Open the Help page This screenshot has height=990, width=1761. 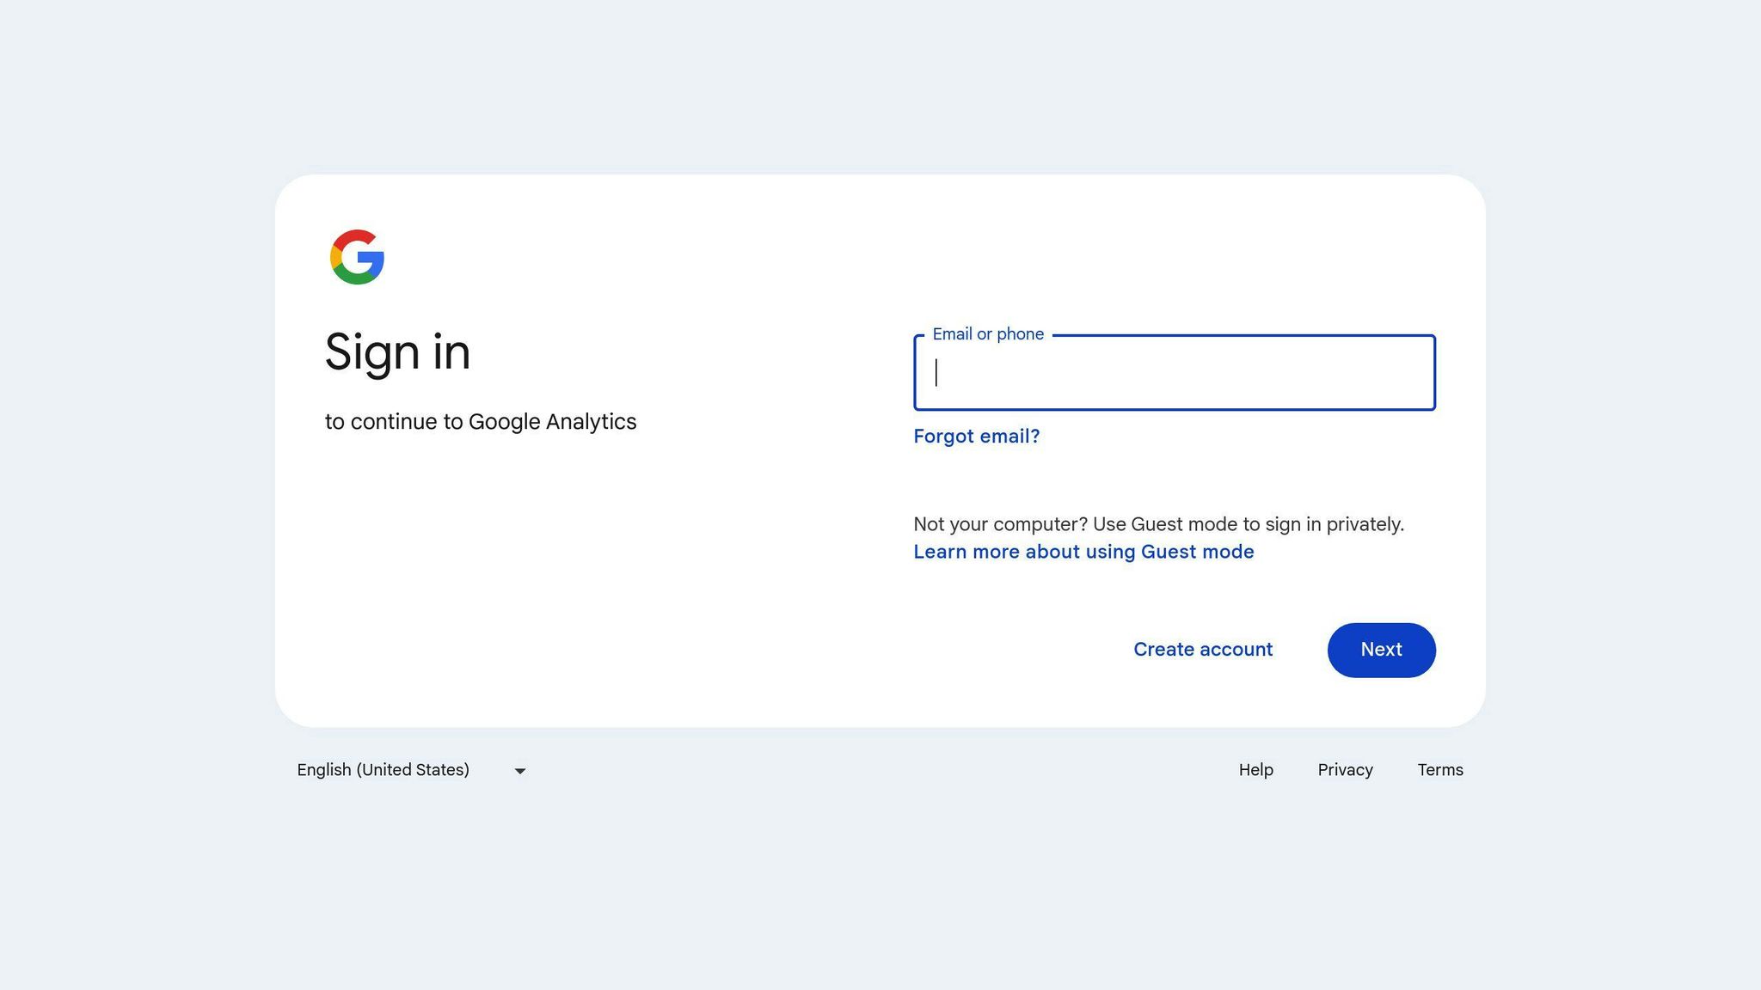pyautogui.click(x=1255, y=770)
